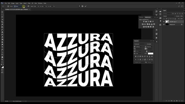Select the Zoom tool
This screenshot has width=185, height=104.
(x=2, y=60)
